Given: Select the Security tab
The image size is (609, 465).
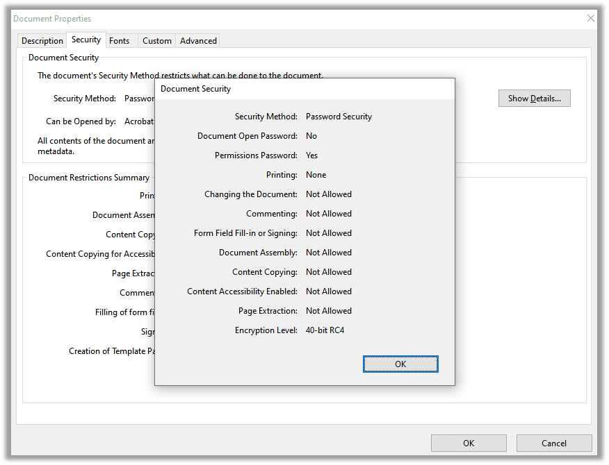Looking at the screenshot, I should pos(86,40).
